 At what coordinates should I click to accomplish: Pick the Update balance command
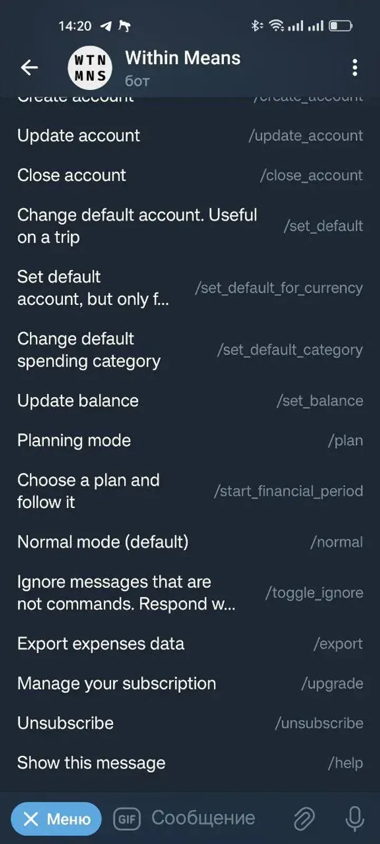tap(190, 401)
